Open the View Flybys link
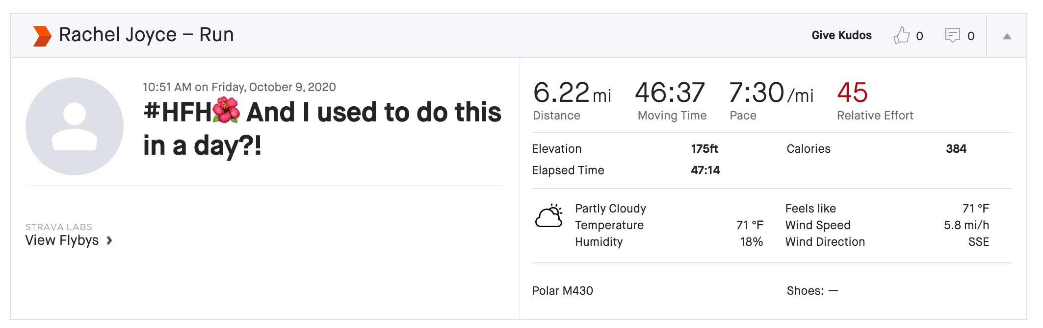Screen dimensions: 1043x328 (x=62, y=240)
